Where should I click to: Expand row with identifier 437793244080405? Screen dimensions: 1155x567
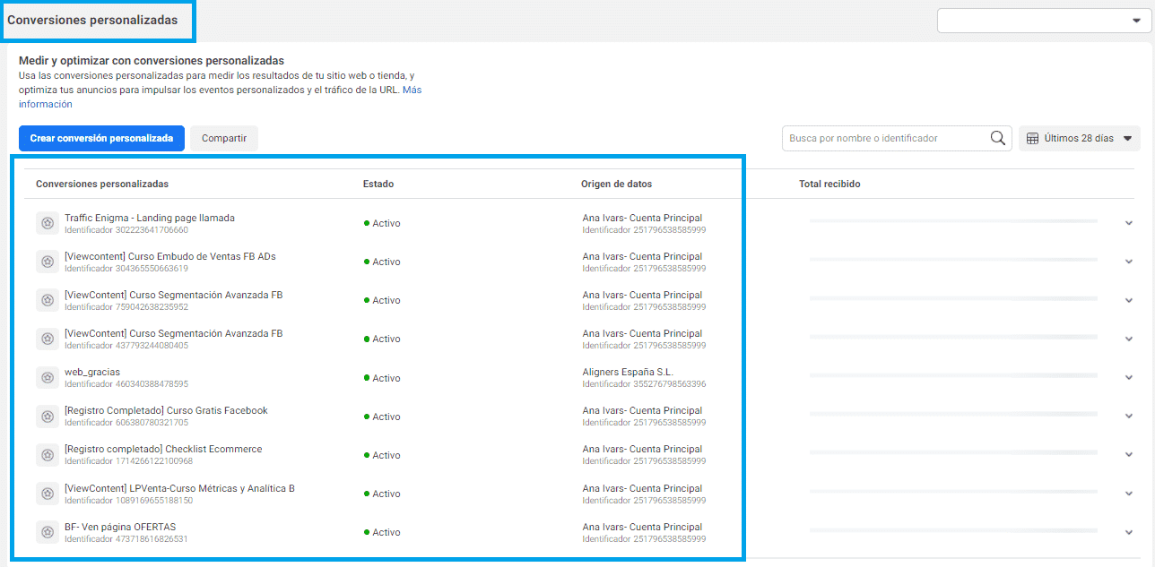click(x=1129, y=339)
